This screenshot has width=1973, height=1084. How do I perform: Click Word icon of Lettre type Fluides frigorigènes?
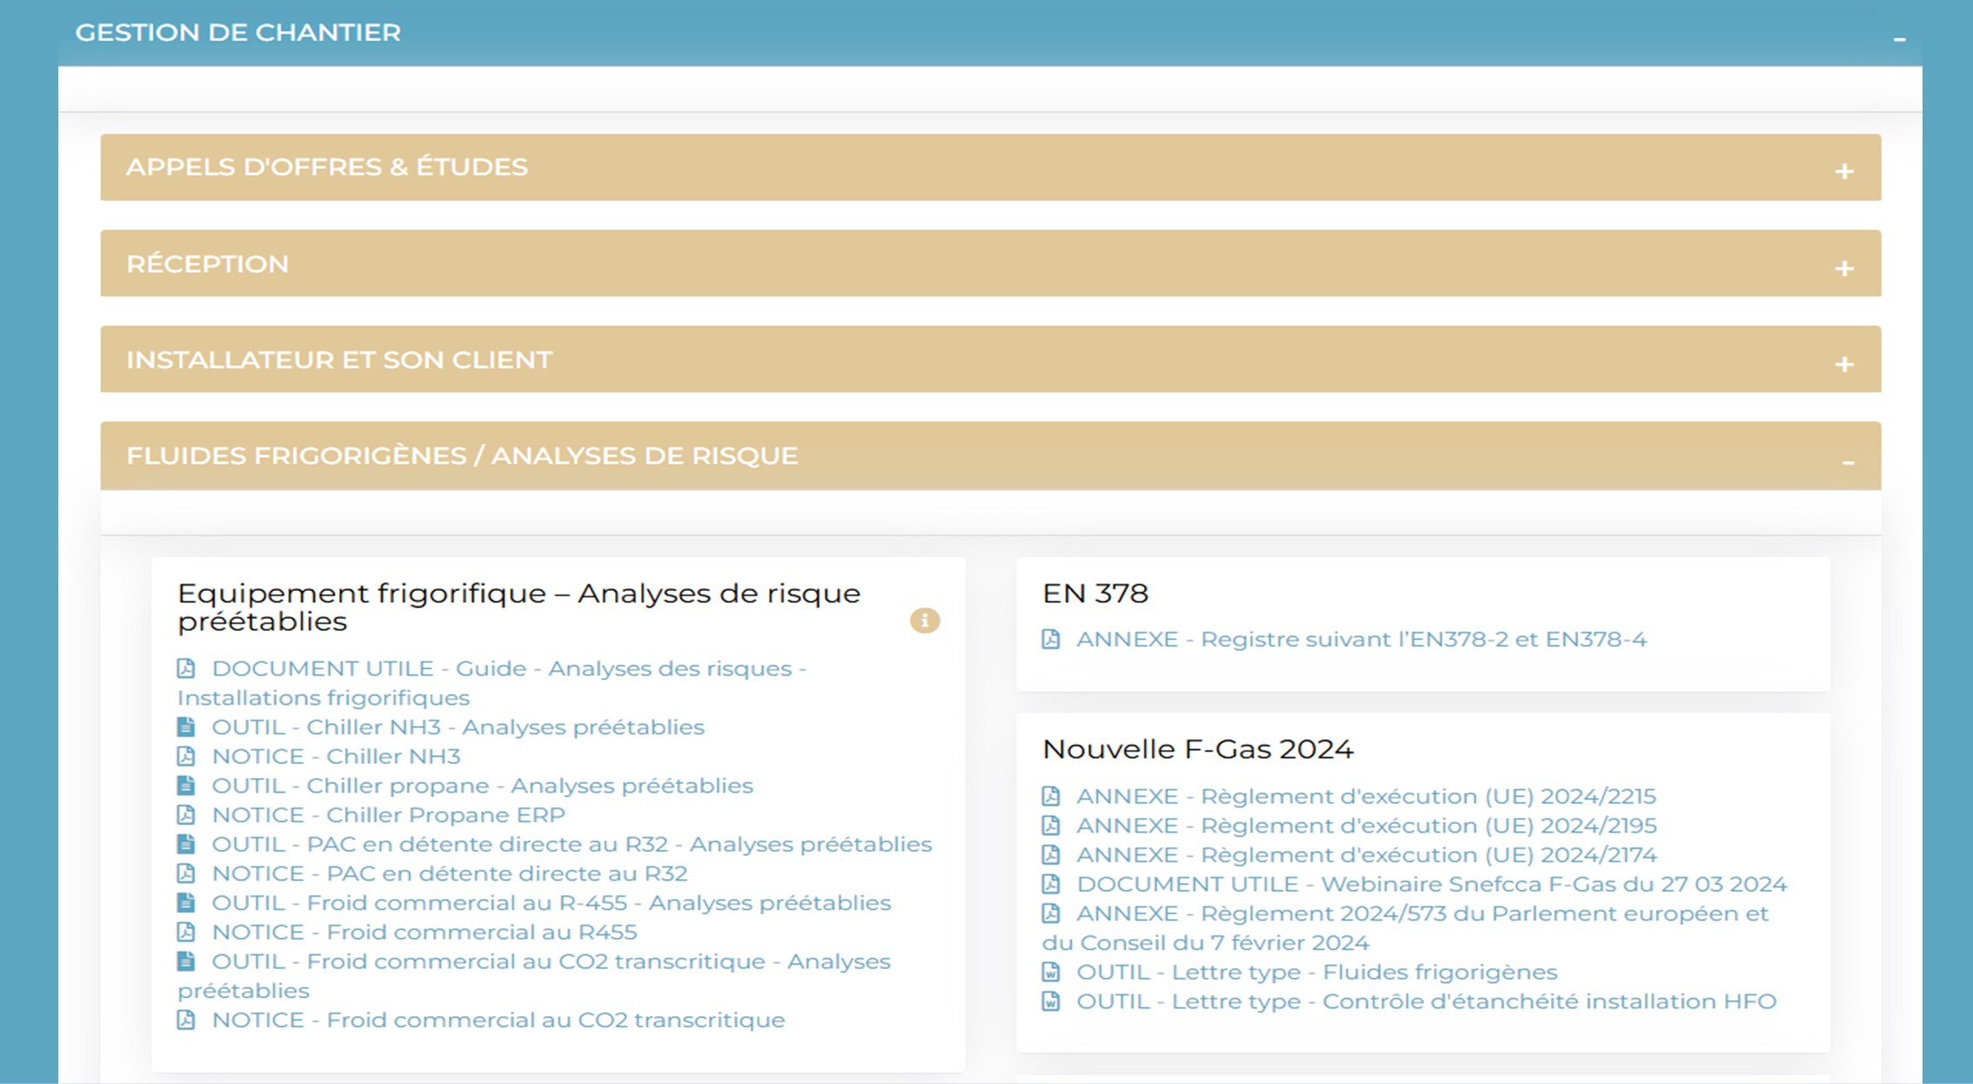tap(1051, 972)
